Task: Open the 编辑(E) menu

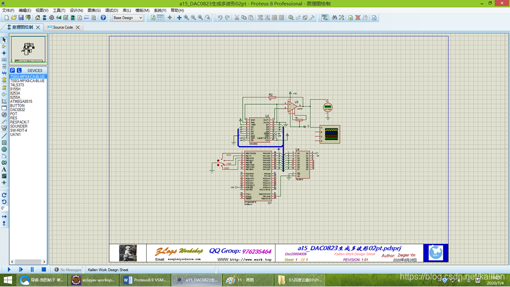Action: click(25, 10)
